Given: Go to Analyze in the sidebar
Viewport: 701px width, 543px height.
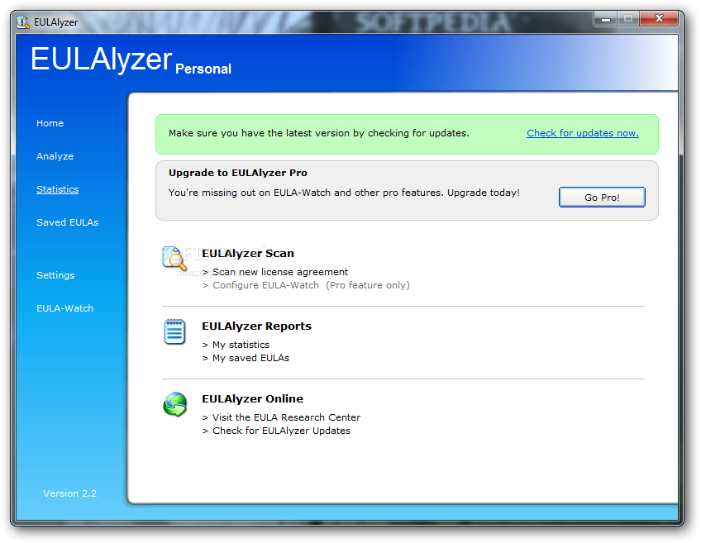Looking at the screenshot, I should point(55,156).
